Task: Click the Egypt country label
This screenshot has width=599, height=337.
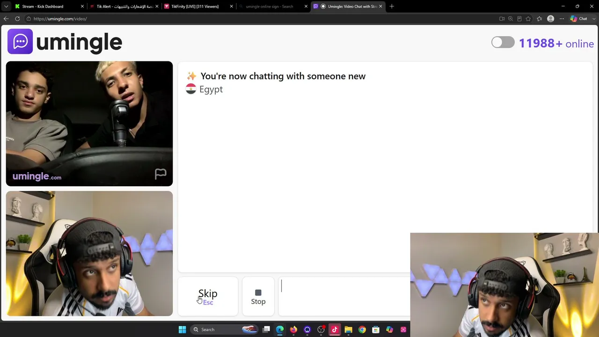Action: click(x=211, y=89)
